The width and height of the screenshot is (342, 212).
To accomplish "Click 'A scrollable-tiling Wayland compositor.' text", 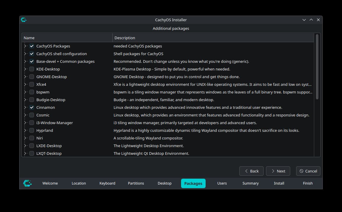I will coord(148,138).
